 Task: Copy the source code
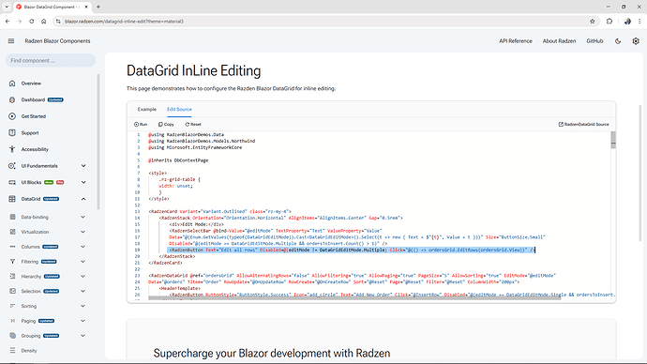click(x=166, y=124)
